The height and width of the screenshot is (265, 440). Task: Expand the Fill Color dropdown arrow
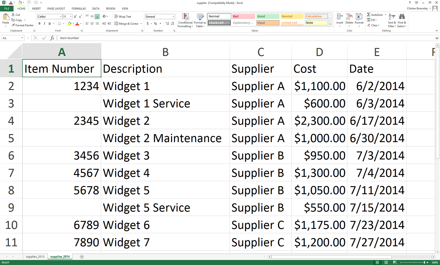(x=73, y=24)
